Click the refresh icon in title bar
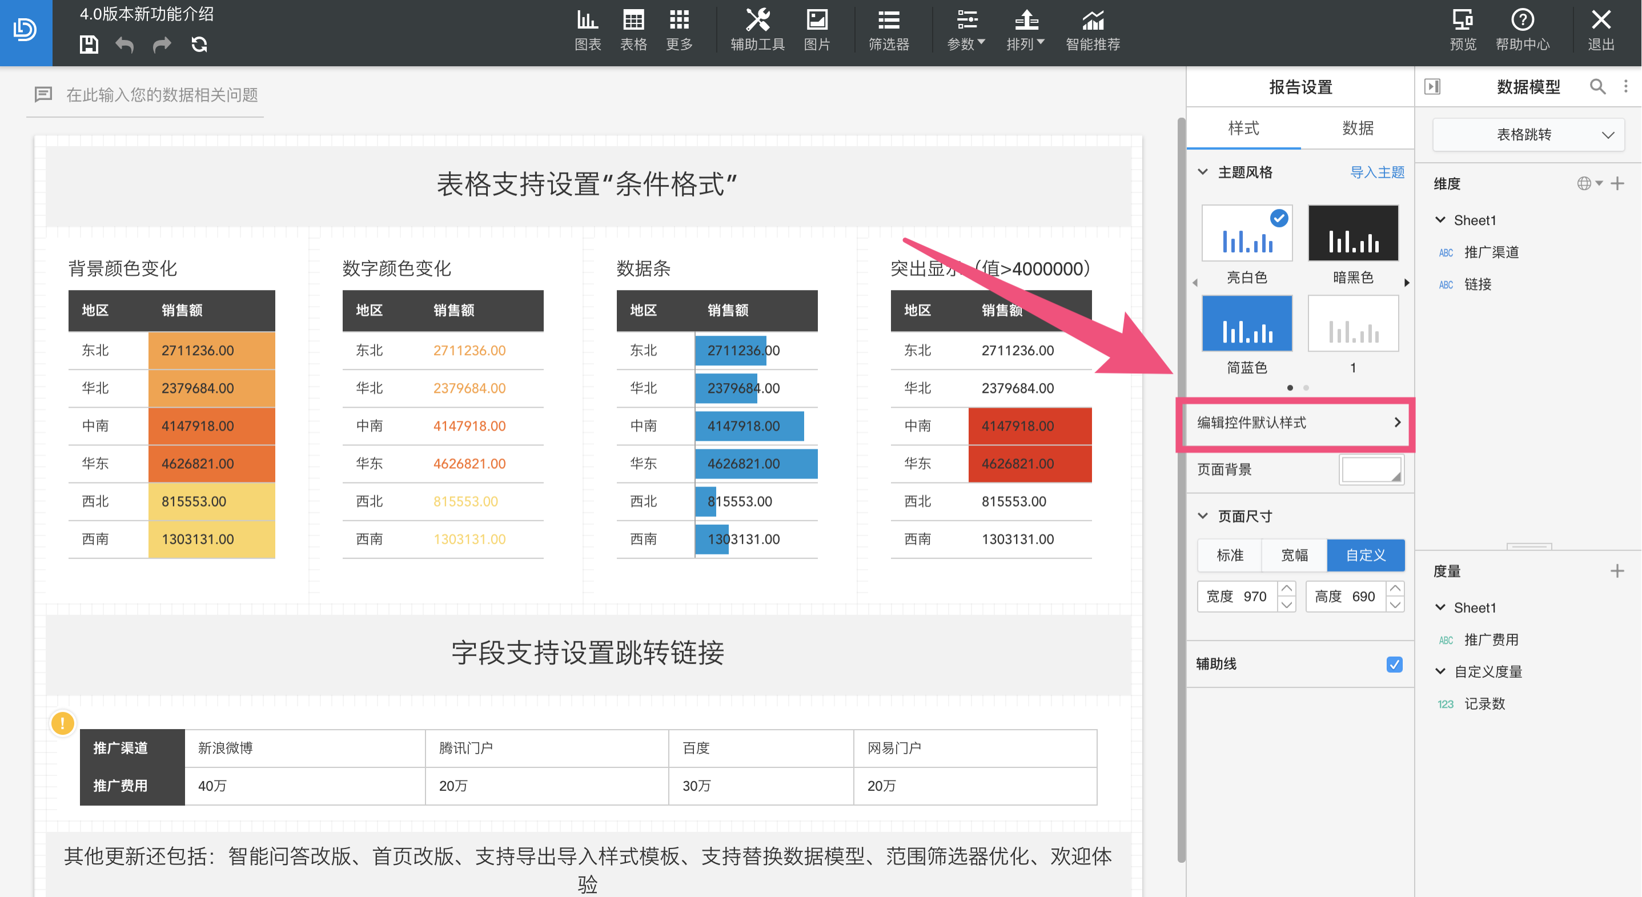The image size is (1642, 897). pyautogui.click(x=199, y=45)
